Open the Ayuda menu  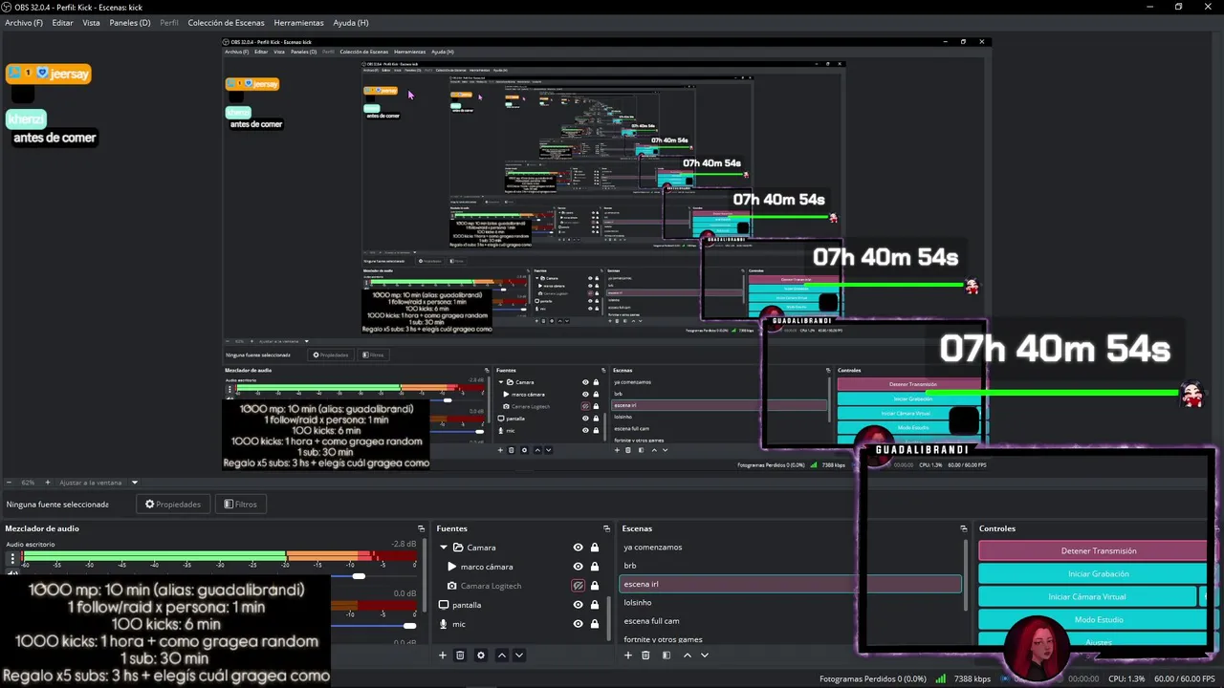pyautogui.click(x=351, y=22)
